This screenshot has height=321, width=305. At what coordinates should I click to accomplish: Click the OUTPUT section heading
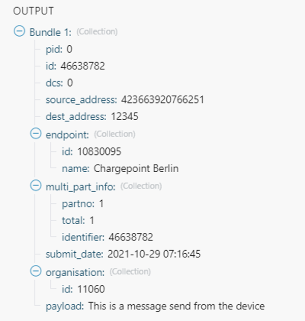pyautogui.click(x=34, y=11)
